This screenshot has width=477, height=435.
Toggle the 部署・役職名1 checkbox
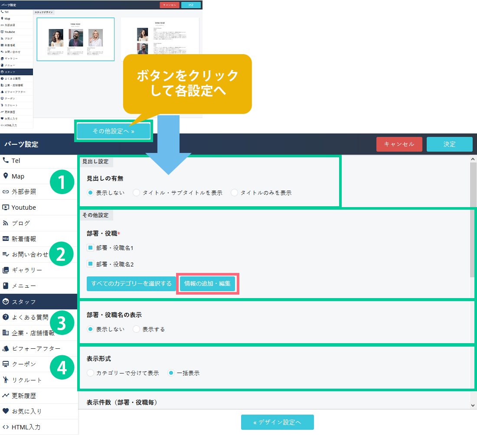point(91,248)
